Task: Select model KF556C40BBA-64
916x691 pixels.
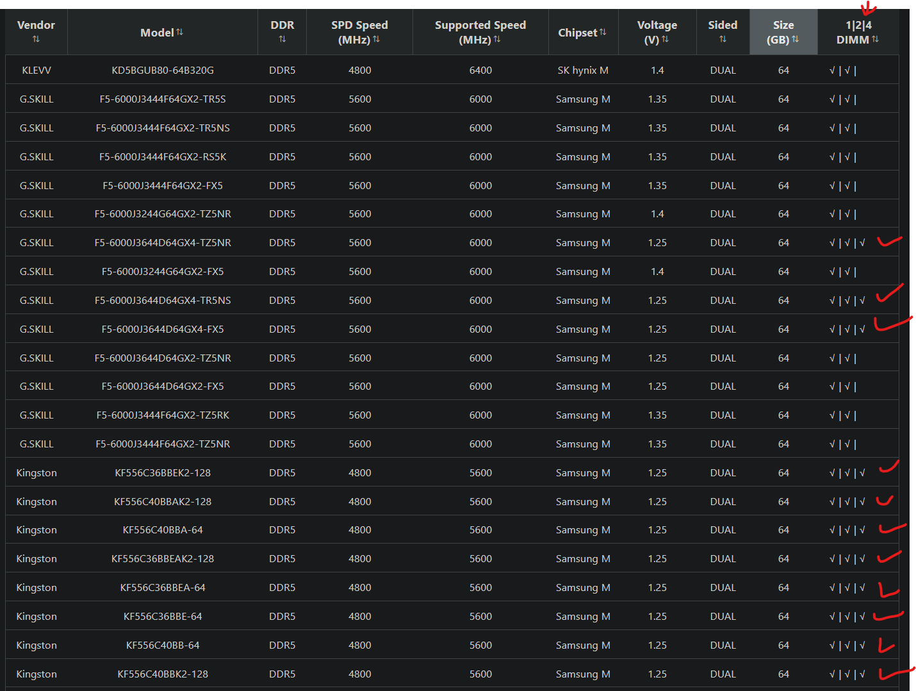Action: pos(163,530)
